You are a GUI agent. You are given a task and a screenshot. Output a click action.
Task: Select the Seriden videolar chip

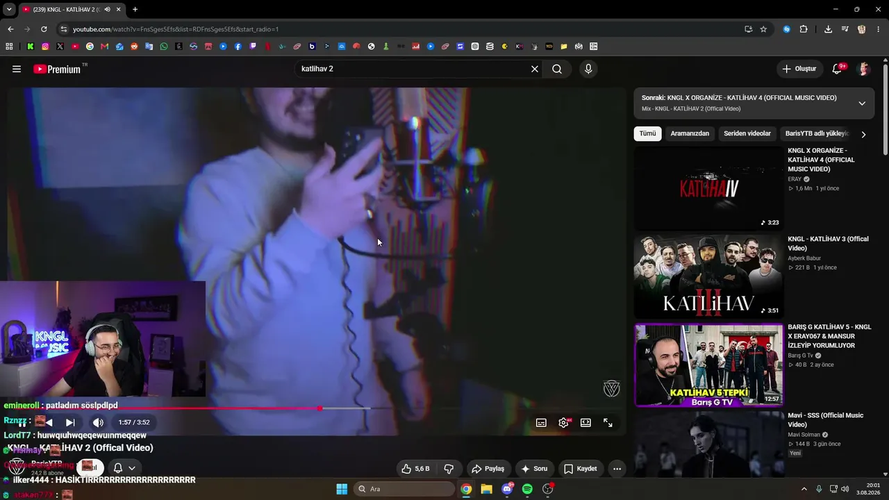747,133
